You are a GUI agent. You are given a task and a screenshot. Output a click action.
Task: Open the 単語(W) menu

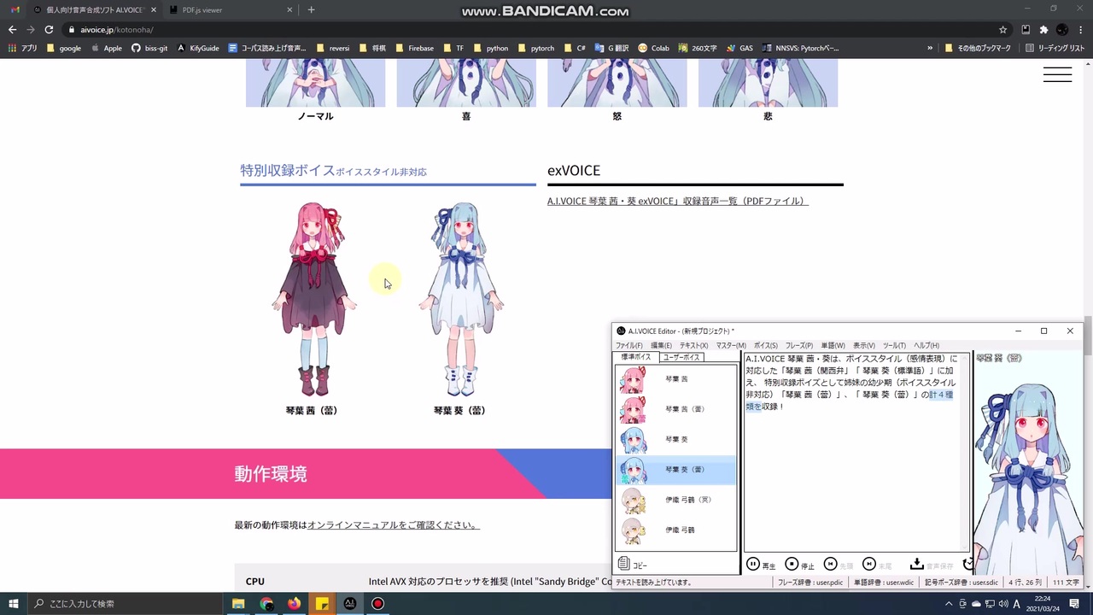(x=833, y=345)
